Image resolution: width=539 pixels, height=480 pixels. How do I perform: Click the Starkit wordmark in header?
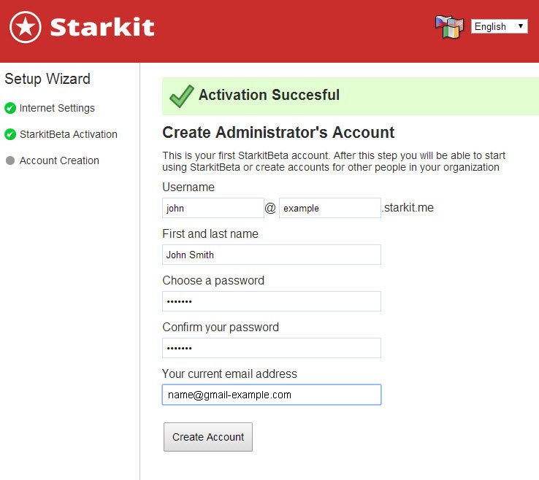(102, 27)
